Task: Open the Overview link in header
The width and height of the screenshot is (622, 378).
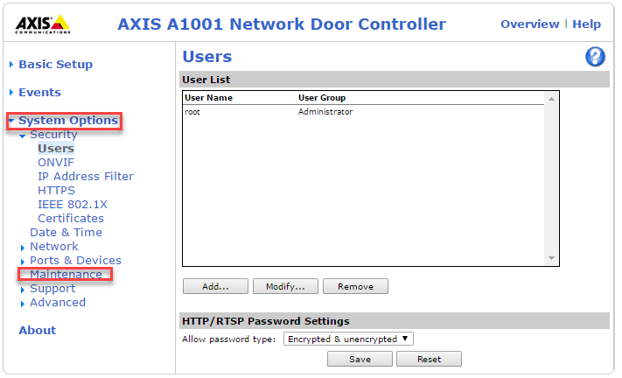Action: pyautogui.click(x=529, y=24)
